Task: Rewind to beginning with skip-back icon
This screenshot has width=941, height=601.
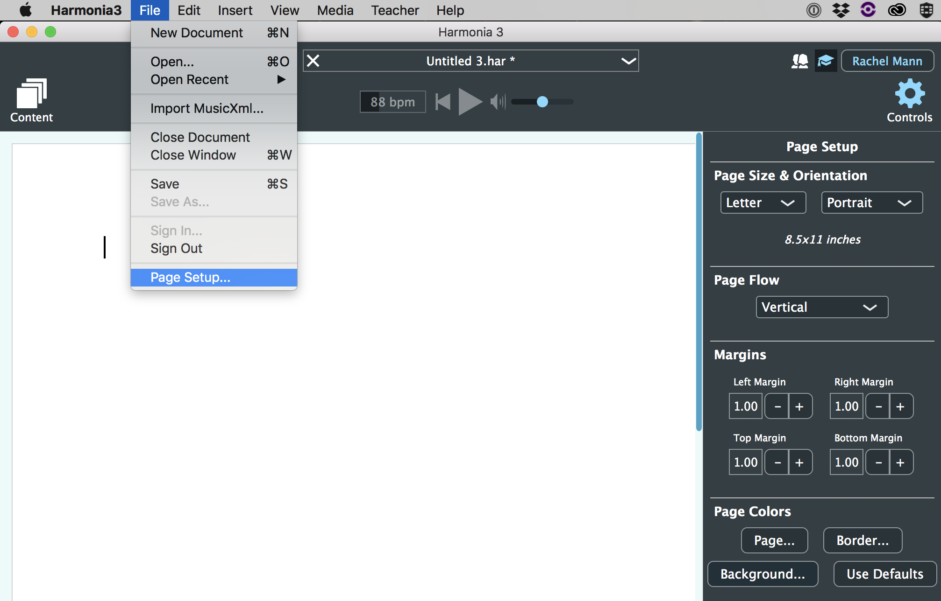Action: [442, 101]
